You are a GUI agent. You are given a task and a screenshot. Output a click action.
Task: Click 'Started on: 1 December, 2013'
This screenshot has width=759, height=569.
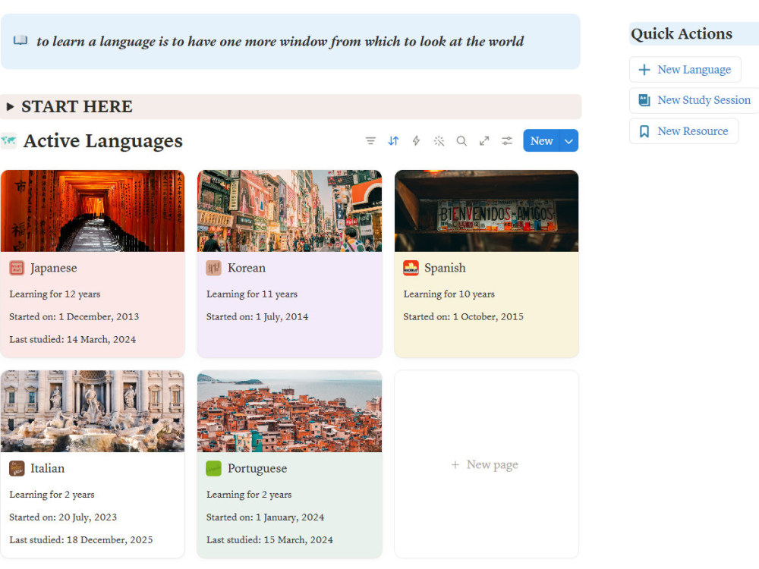(74, 316)
